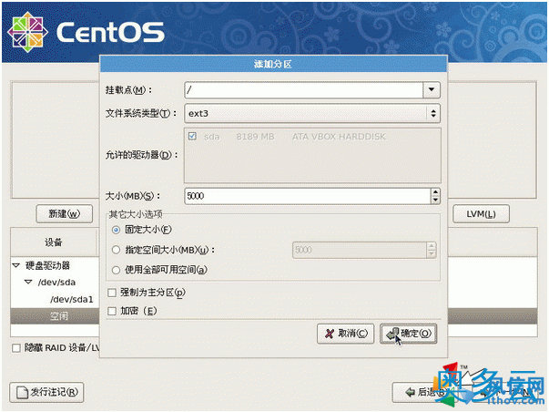Click the 确定(O) confirm button
Viewport: 549px width, 412px height.
(408, 334)
